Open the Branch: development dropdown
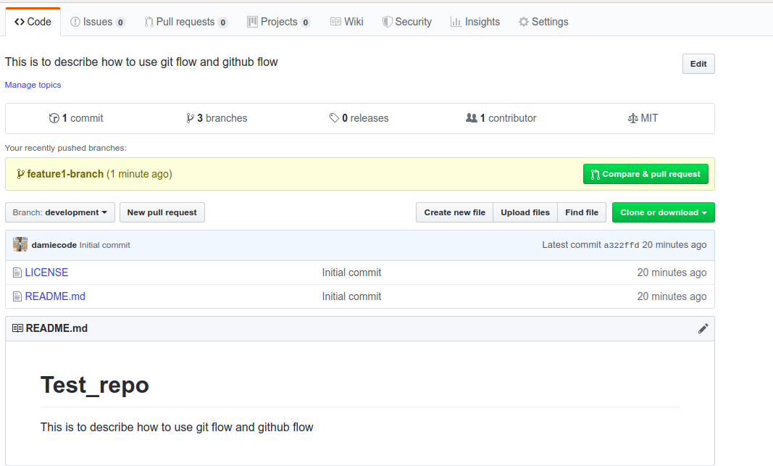 click(59, 212)
